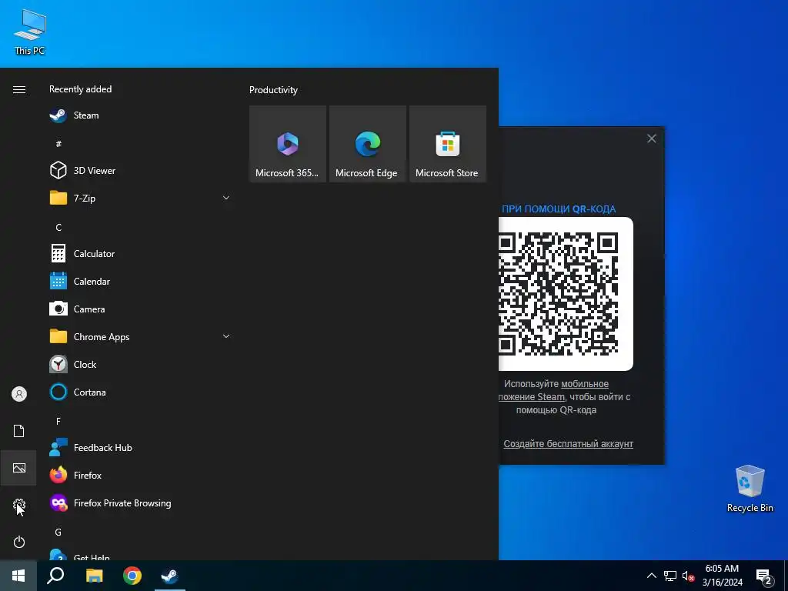Screen dimensions: 788x591
Task: Close the Steam login window
Action: pos(651,139)
